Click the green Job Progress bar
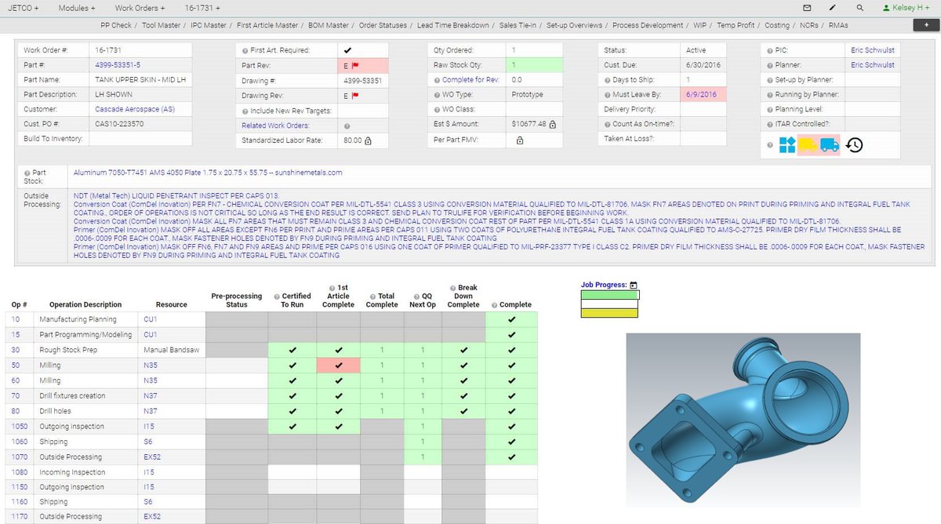This screenshot has height=524, width=941. click(609, 296)
